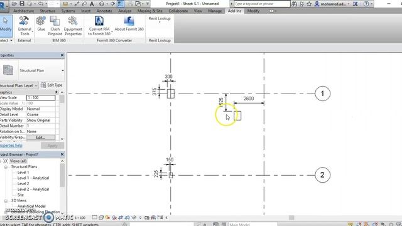The width and height of the screenshot is (402, 226).
Task: Click the Visual Style icon in view control bar
Action: [101, 218]
